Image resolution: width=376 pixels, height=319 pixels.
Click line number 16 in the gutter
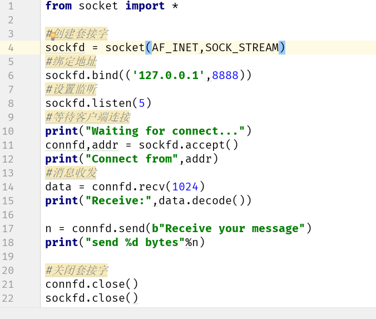click(x=8, y=214)
